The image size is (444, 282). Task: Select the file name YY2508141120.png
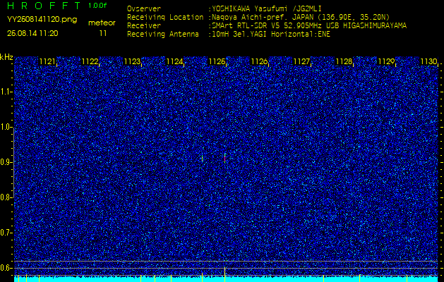point(42,20)
